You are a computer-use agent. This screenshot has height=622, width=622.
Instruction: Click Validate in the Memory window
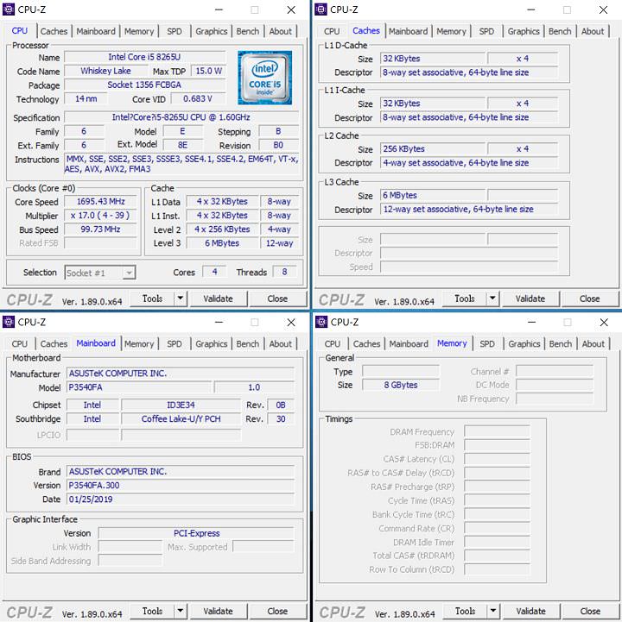pos(531,611)
